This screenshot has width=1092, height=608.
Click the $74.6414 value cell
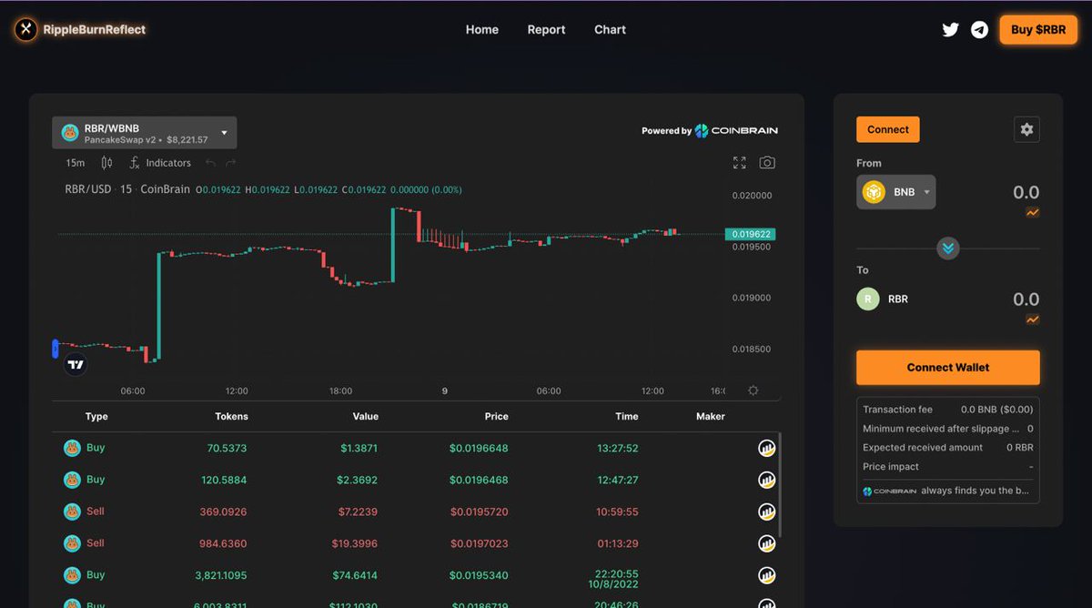(355, 575)
